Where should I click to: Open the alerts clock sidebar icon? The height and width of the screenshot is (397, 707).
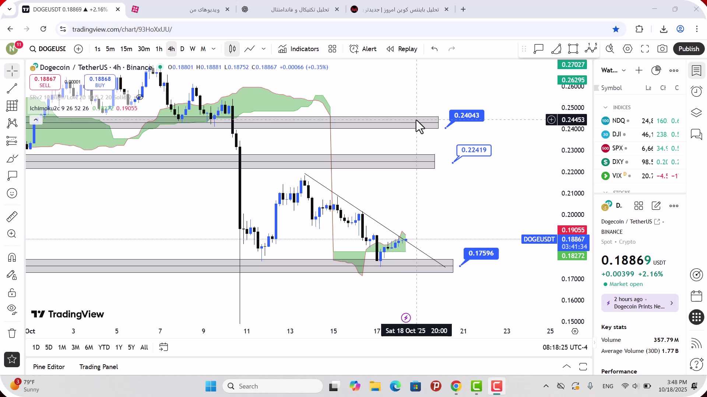point(696,91)
